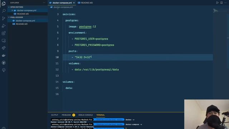
Task: Switch to the docker-compose.yml editor tab
Action: [62, 3]
